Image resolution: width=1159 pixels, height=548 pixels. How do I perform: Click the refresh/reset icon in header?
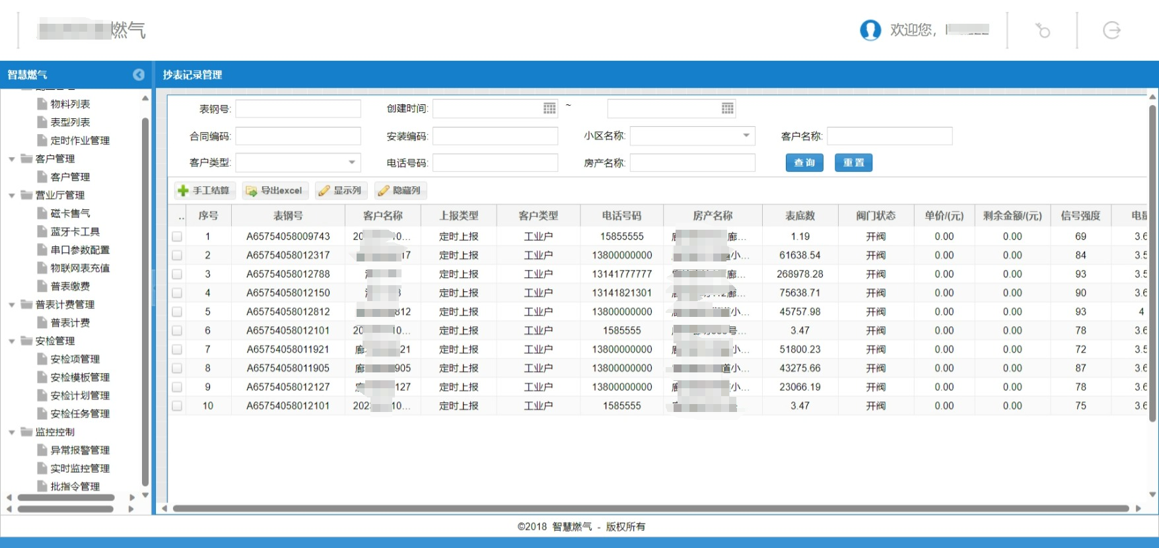[1043, 30]
